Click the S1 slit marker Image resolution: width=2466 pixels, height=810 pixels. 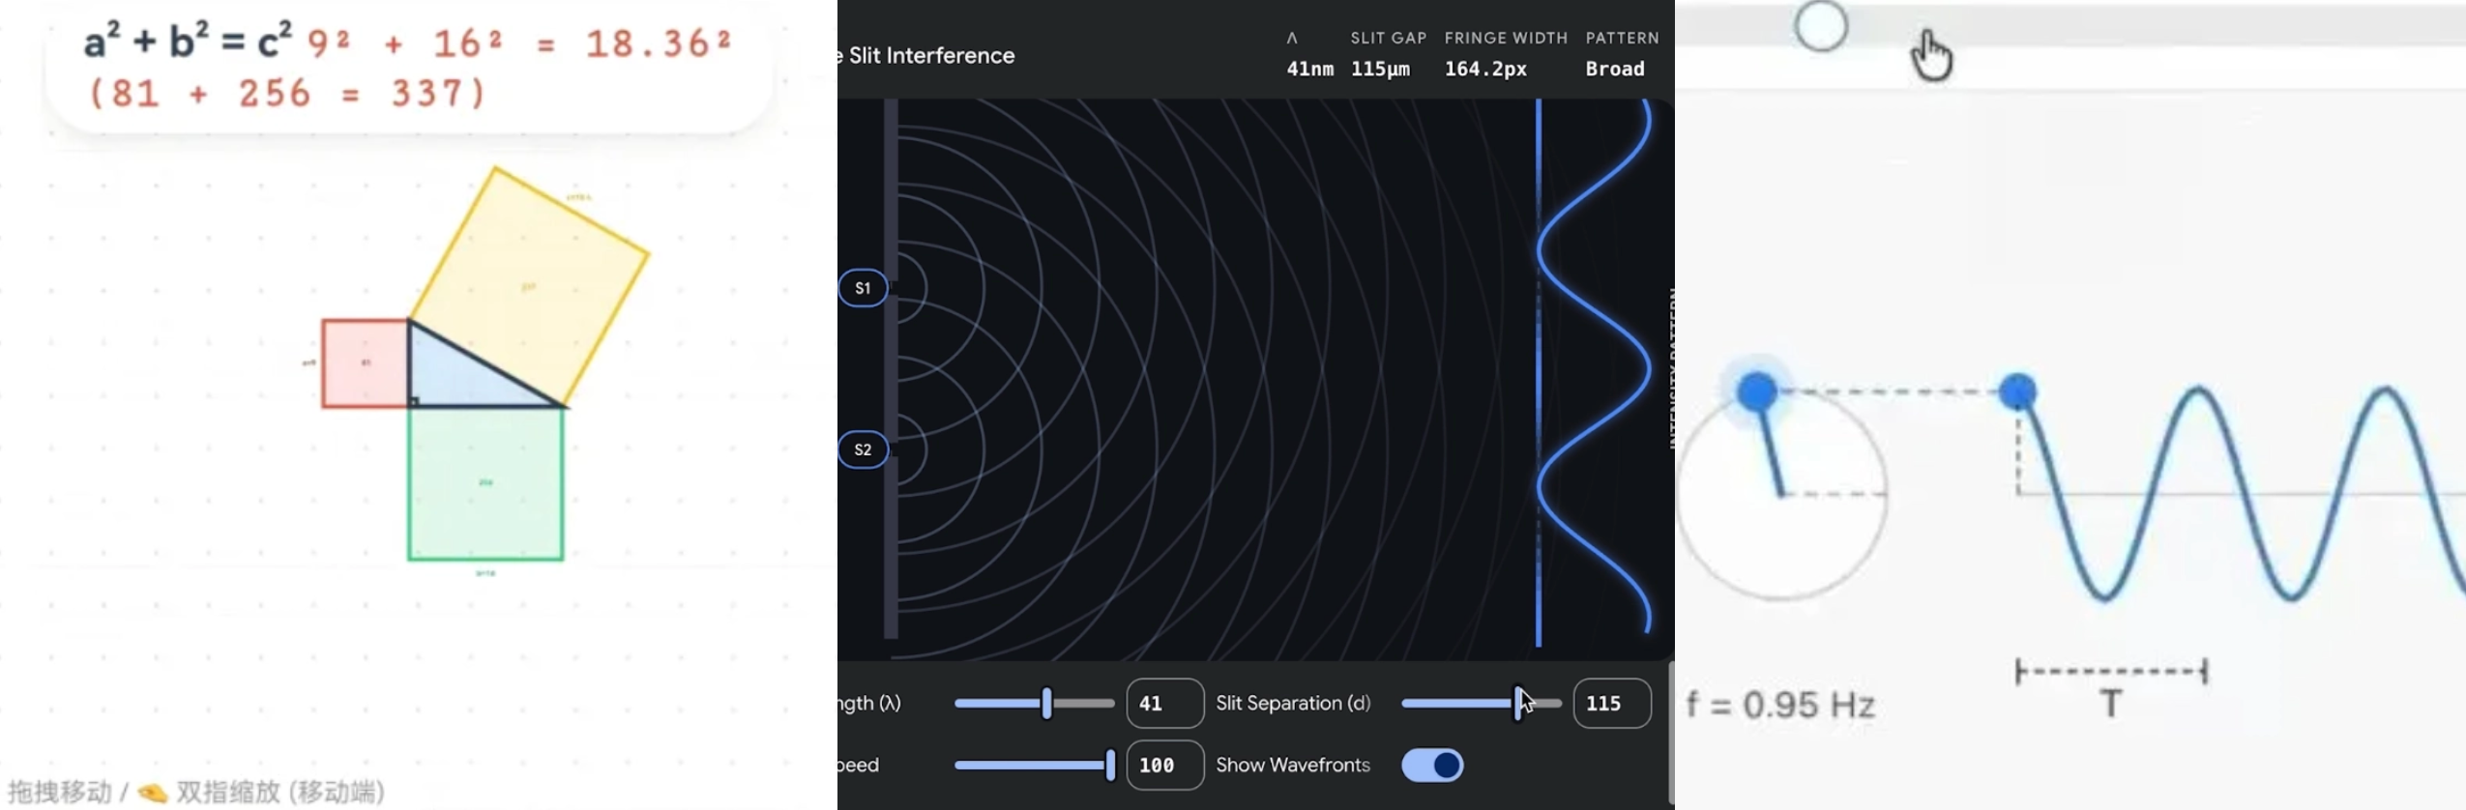(863, 288)
